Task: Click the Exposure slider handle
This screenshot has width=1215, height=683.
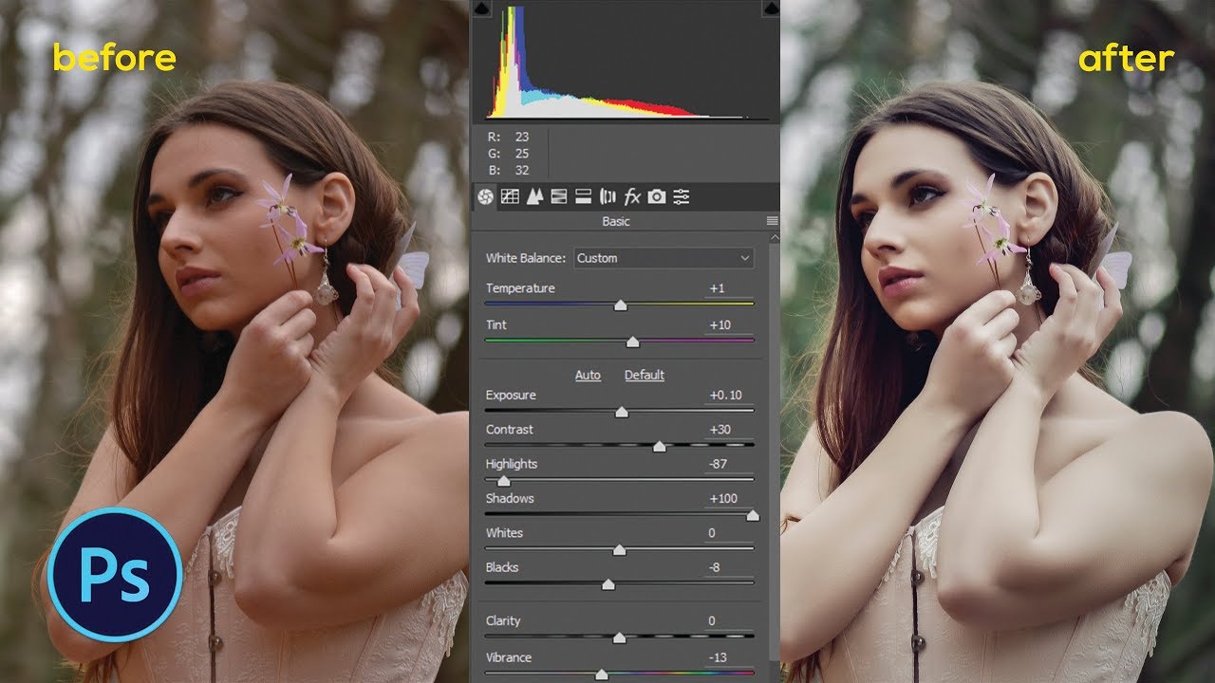Action: tap(621, 412)
